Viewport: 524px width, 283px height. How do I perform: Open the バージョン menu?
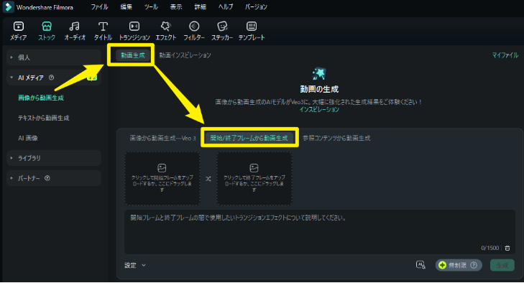(256, 6)
